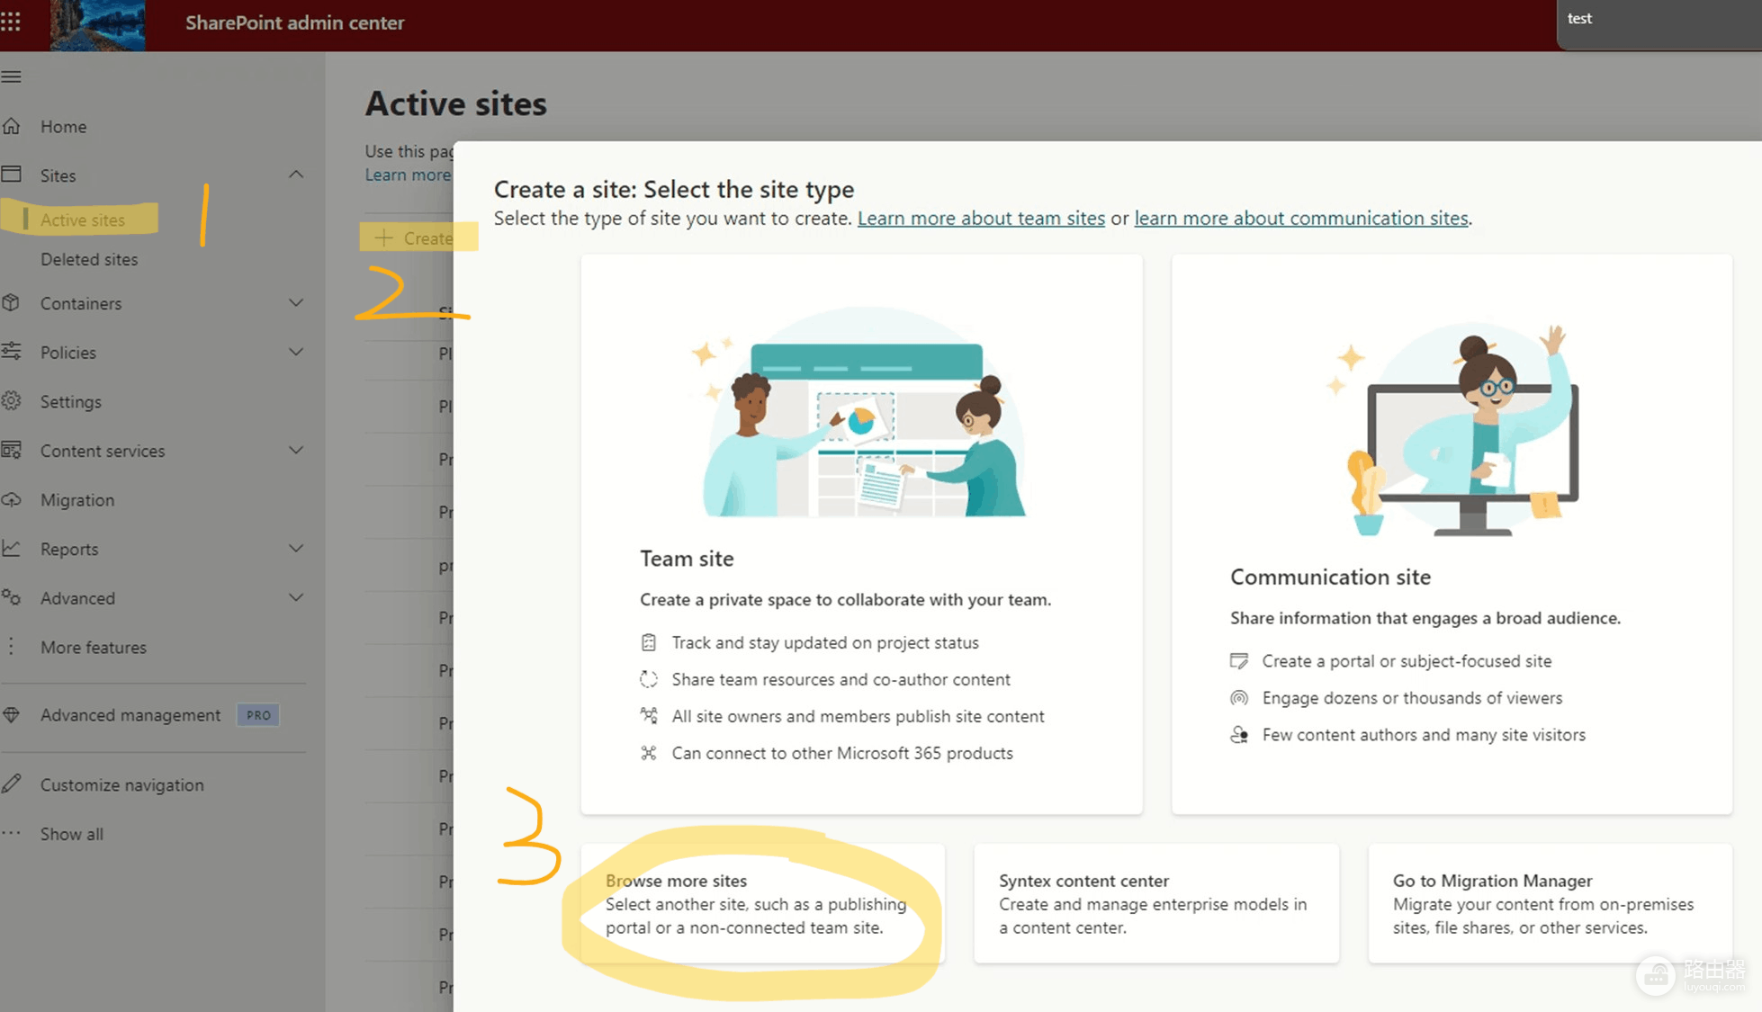1762x1012 pixels.
Task: Select the Syntex content center card
Action: pyautogui.click(x=1156, y=903)
